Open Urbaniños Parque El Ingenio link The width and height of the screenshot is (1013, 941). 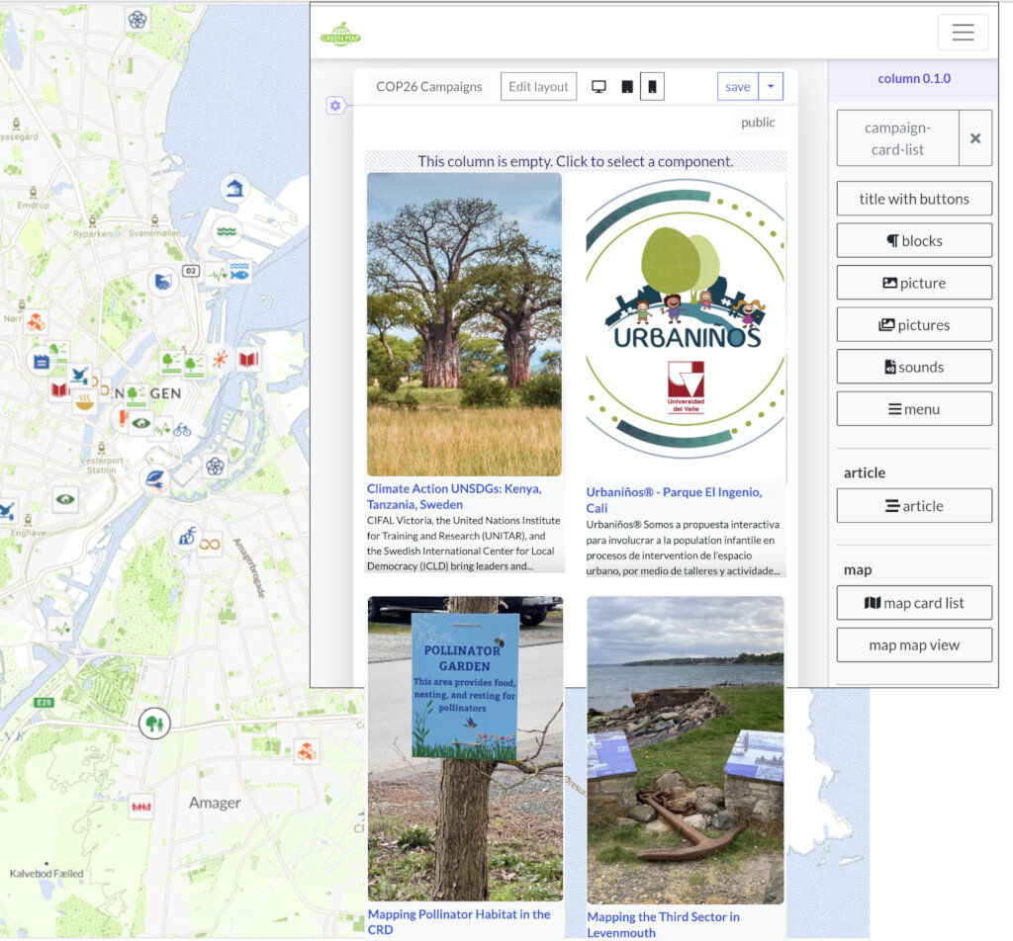tap(674, 499)
